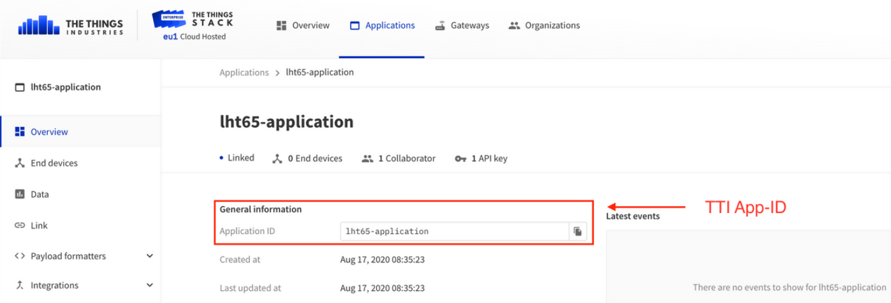Copy the Application ID to clipboard

pyautogui.click(x=578, y=231)
